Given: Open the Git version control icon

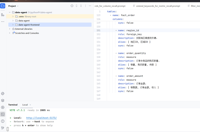Looking at the screenshot, I should 3,128.
